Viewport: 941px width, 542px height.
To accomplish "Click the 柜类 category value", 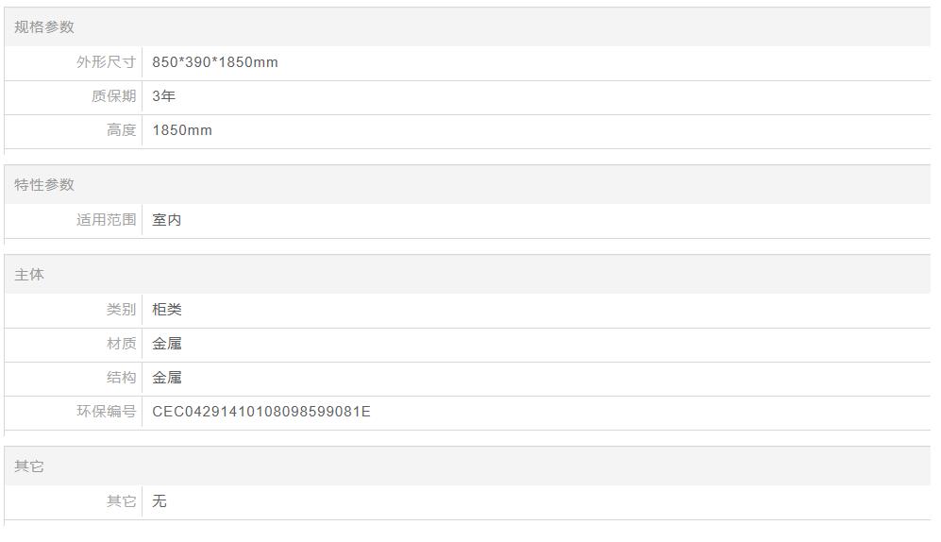I will 167,310.
